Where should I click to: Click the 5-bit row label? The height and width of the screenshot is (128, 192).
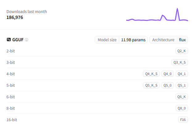pyautogui.click(x=11, y=85)
